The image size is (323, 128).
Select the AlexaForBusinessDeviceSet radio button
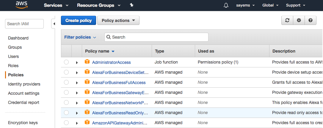click(66, 72)
